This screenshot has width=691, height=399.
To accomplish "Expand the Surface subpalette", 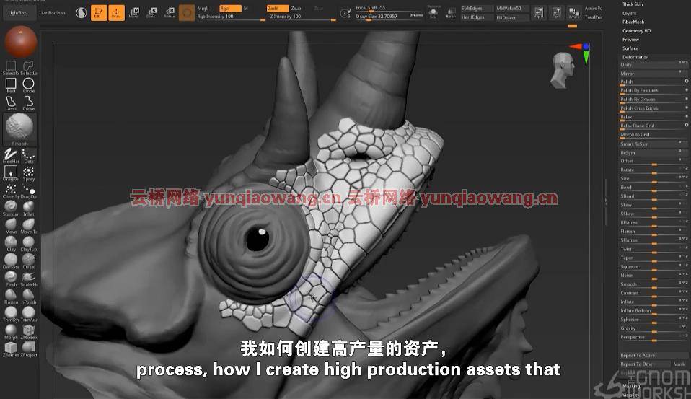I will (630, 48).
